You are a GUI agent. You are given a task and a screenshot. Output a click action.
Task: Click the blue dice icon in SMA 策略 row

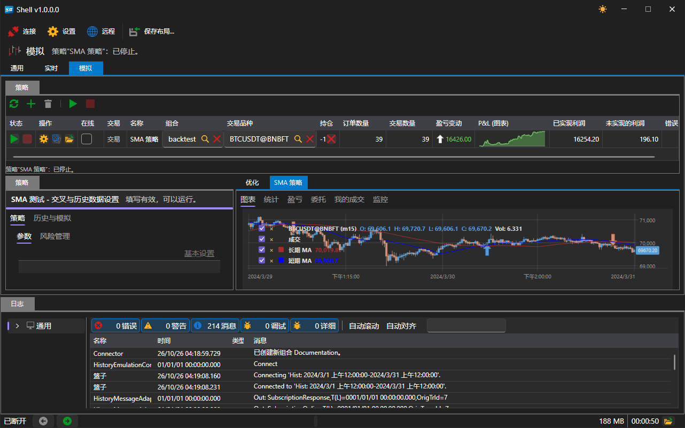point(57,139)
